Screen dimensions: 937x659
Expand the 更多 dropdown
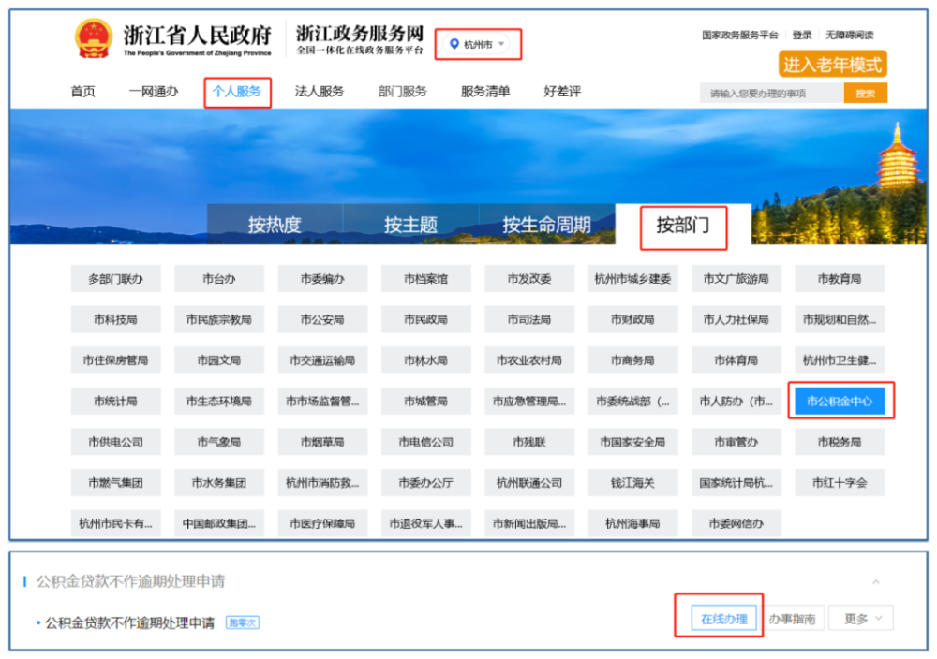pyautogui.click(x=863, y=619)
